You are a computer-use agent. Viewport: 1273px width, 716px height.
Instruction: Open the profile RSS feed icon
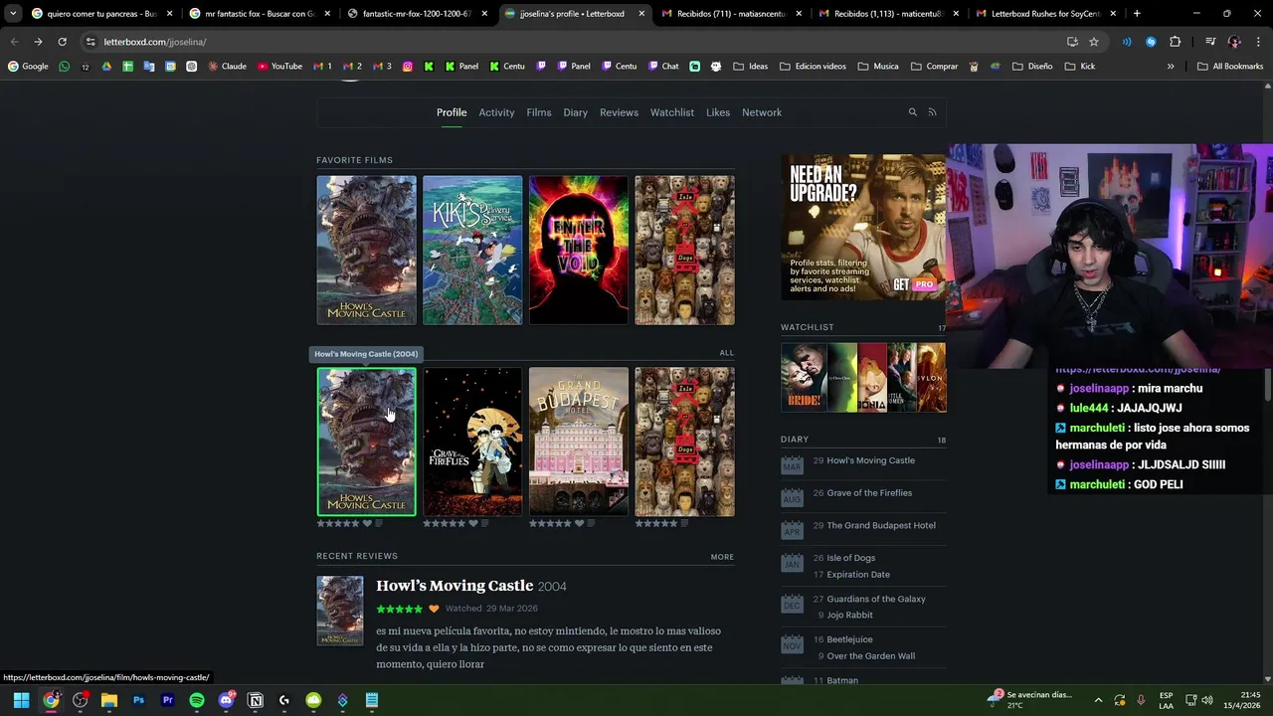tap(932, 112)
